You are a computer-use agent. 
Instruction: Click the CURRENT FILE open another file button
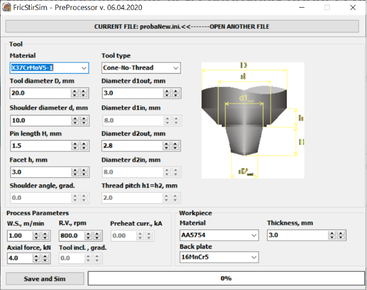[x=182, y=27]
